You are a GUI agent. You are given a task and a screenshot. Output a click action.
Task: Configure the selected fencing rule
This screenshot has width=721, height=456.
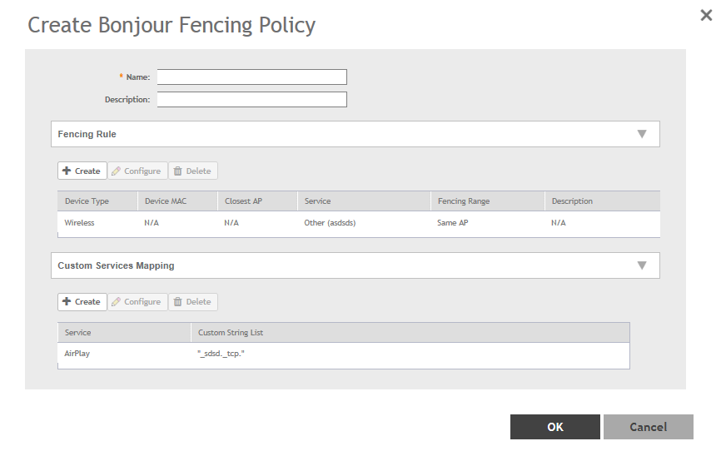pyautogui.click(x=137, y=171)
